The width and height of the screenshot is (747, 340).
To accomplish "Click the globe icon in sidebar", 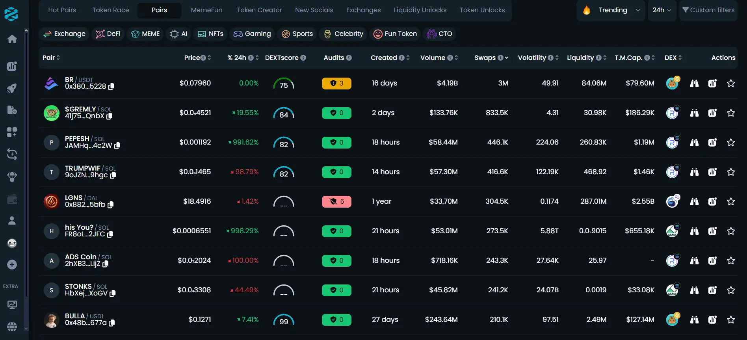I will pos(12,326).
